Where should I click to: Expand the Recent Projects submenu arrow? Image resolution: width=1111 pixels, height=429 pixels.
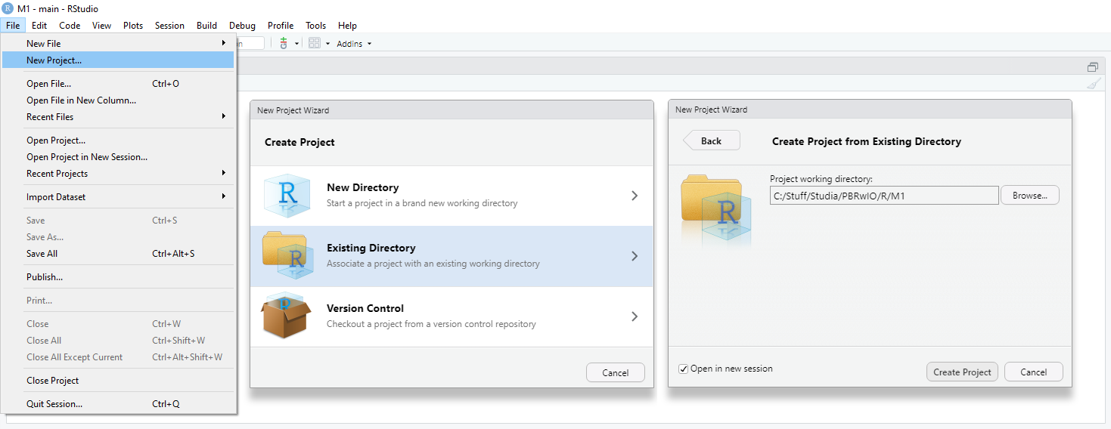[x=223, y=173]
